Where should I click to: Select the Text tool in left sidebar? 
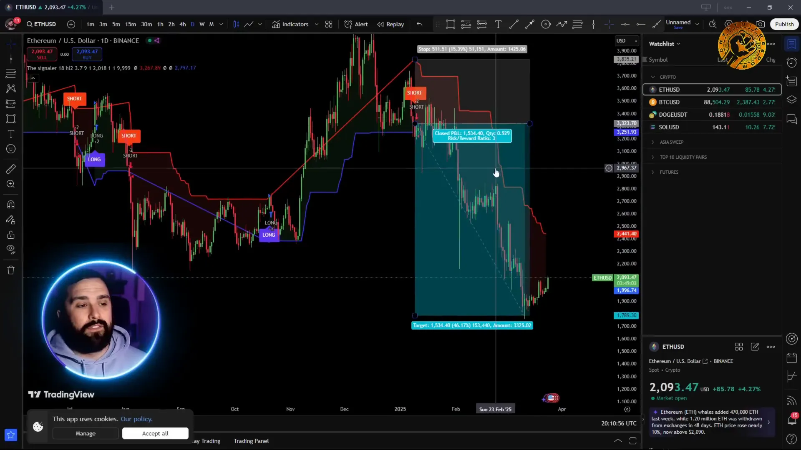point(11,134)
